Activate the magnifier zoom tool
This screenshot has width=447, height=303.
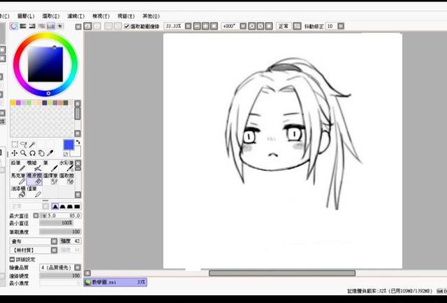click(23, 153)
